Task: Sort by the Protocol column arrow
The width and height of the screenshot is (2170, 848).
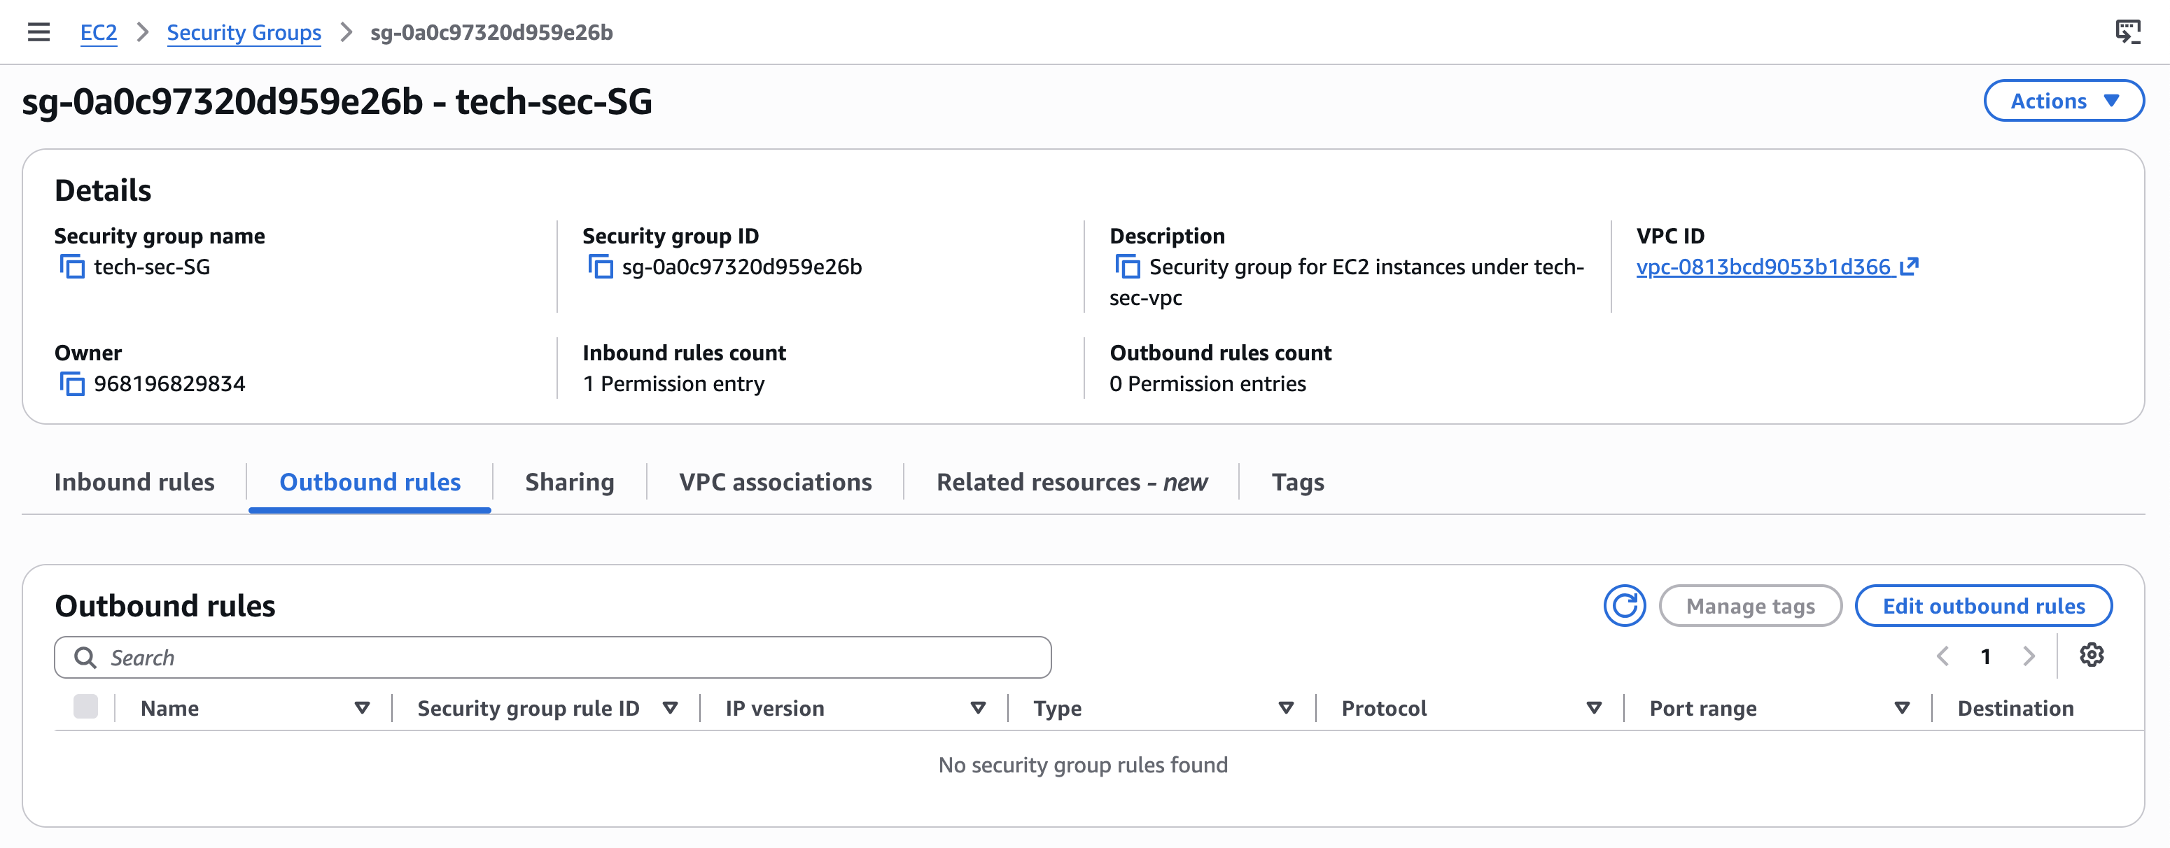Action: [1594, 708]
